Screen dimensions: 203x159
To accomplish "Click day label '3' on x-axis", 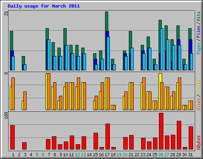I will (x=25, y=155).
